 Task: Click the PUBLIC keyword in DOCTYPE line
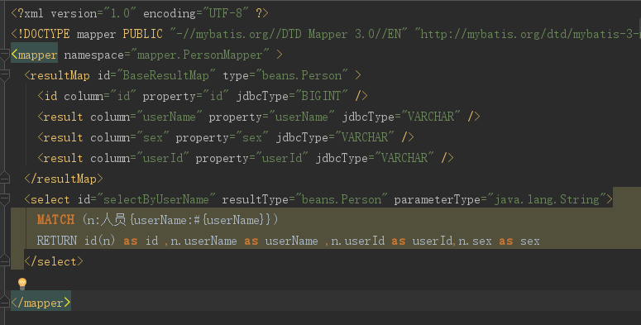(x=142, y=34)
